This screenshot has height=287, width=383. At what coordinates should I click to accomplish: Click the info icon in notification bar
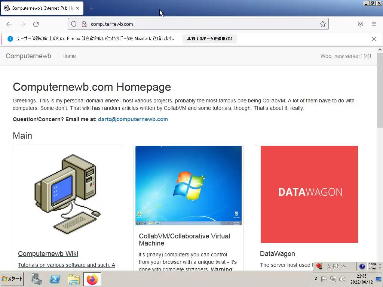[x=10, y=39]
